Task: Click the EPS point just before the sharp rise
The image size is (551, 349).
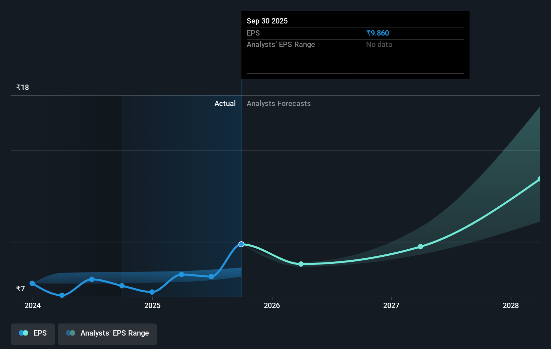Action: coord(211,277)
